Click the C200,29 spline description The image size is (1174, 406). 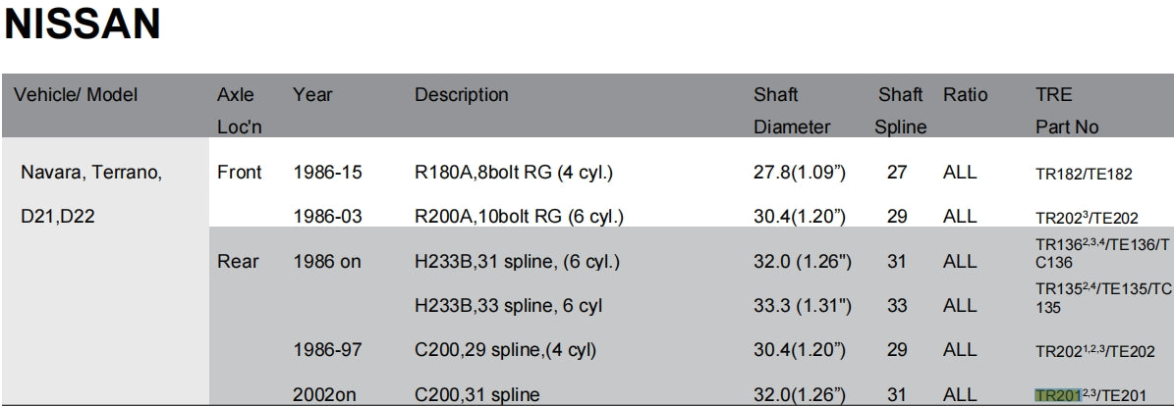(x=505, y=350)
